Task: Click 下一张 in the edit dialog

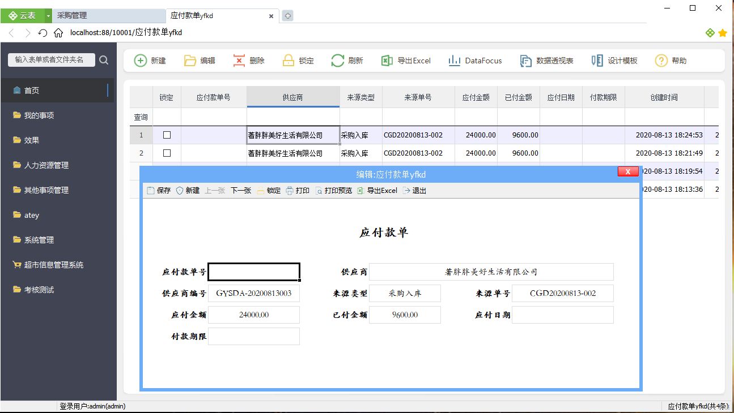Action: [x=241, y=191]
